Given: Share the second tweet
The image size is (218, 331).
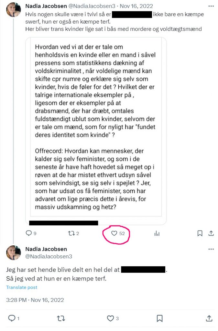Looking at the screenshot, I should tap(209, 318).
